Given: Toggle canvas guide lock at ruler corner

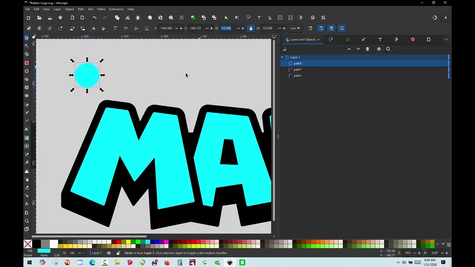Looking at the screenshot, I should coord(34,37).
